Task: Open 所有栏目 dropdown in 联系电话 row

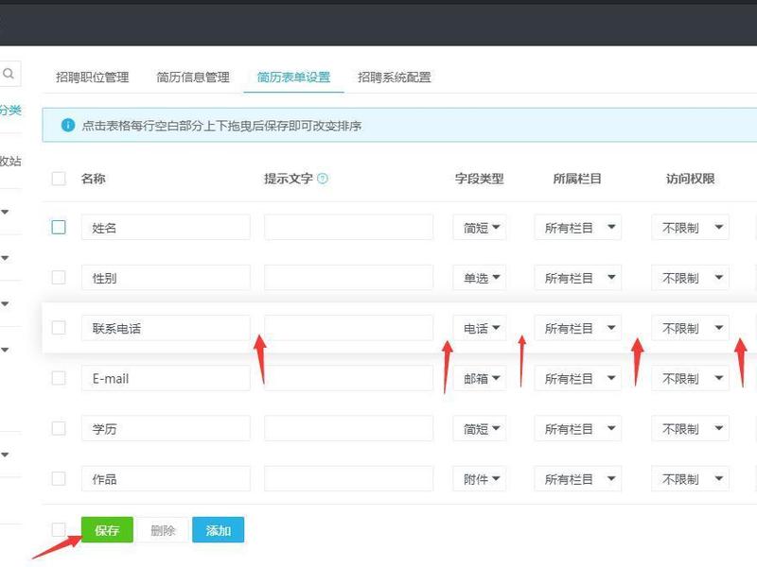Action: (x=578, y=328)
